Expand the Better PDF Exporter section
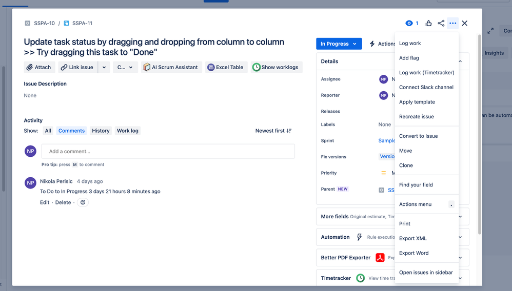This screenshot has height=291, width=512. point(460,258)
